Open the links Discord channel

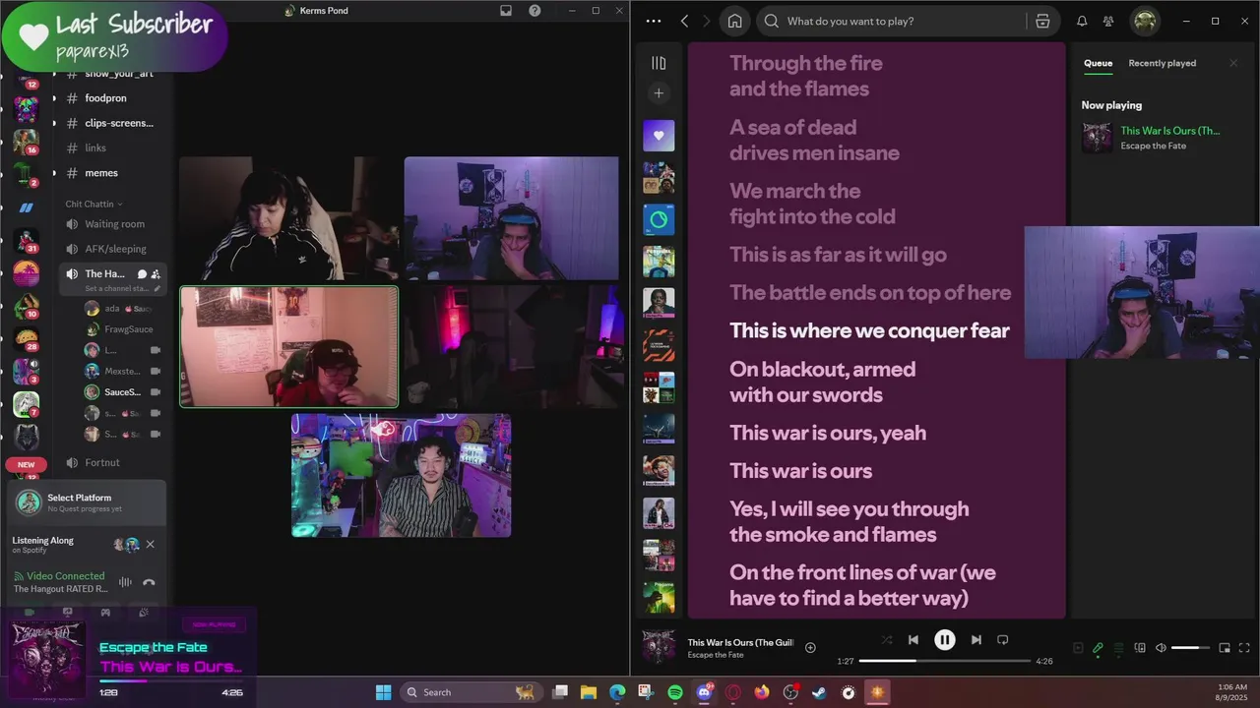coord(95,147)
